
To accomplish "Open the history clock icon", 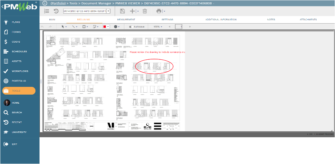I will tap(56, 11).
